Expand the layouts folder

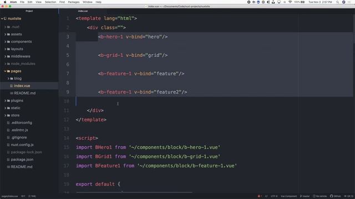pyautogui.click(x=5, y=49)
